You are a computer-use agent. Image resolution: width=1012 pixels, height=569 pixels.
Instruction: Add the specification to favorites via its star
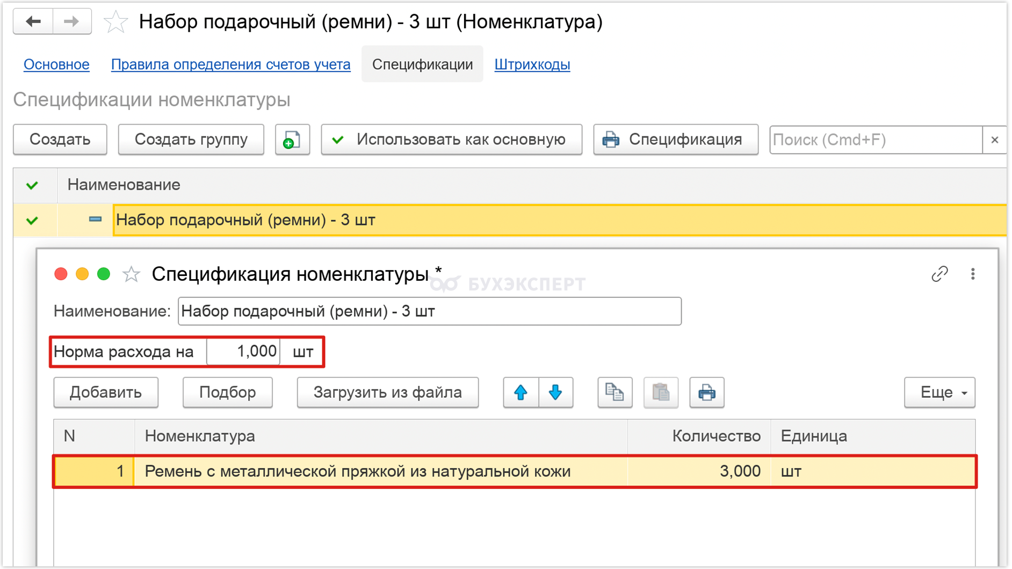pos(131,274)
